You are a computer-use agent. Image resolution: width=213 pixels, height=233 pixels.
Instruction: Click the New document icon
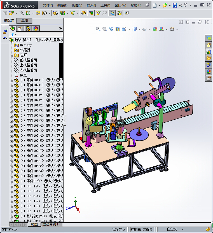155,5
